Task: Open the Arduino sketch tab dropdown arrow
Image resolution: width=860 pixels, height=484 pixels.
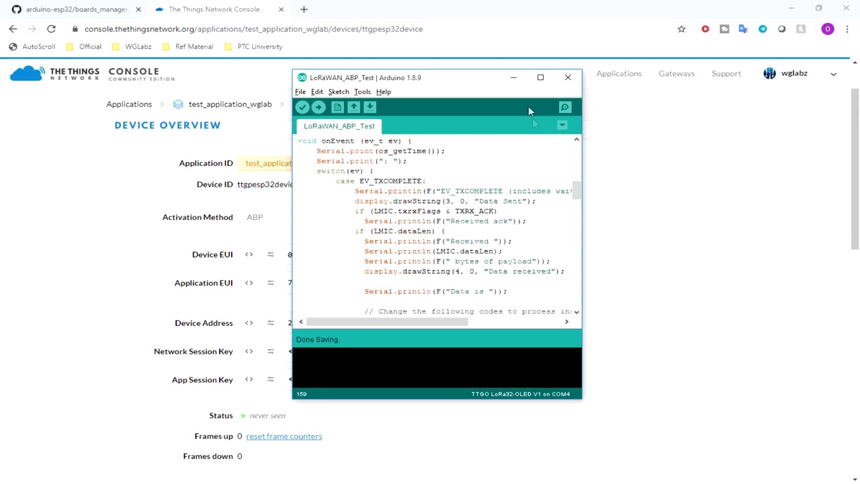Action: point(562,125)
